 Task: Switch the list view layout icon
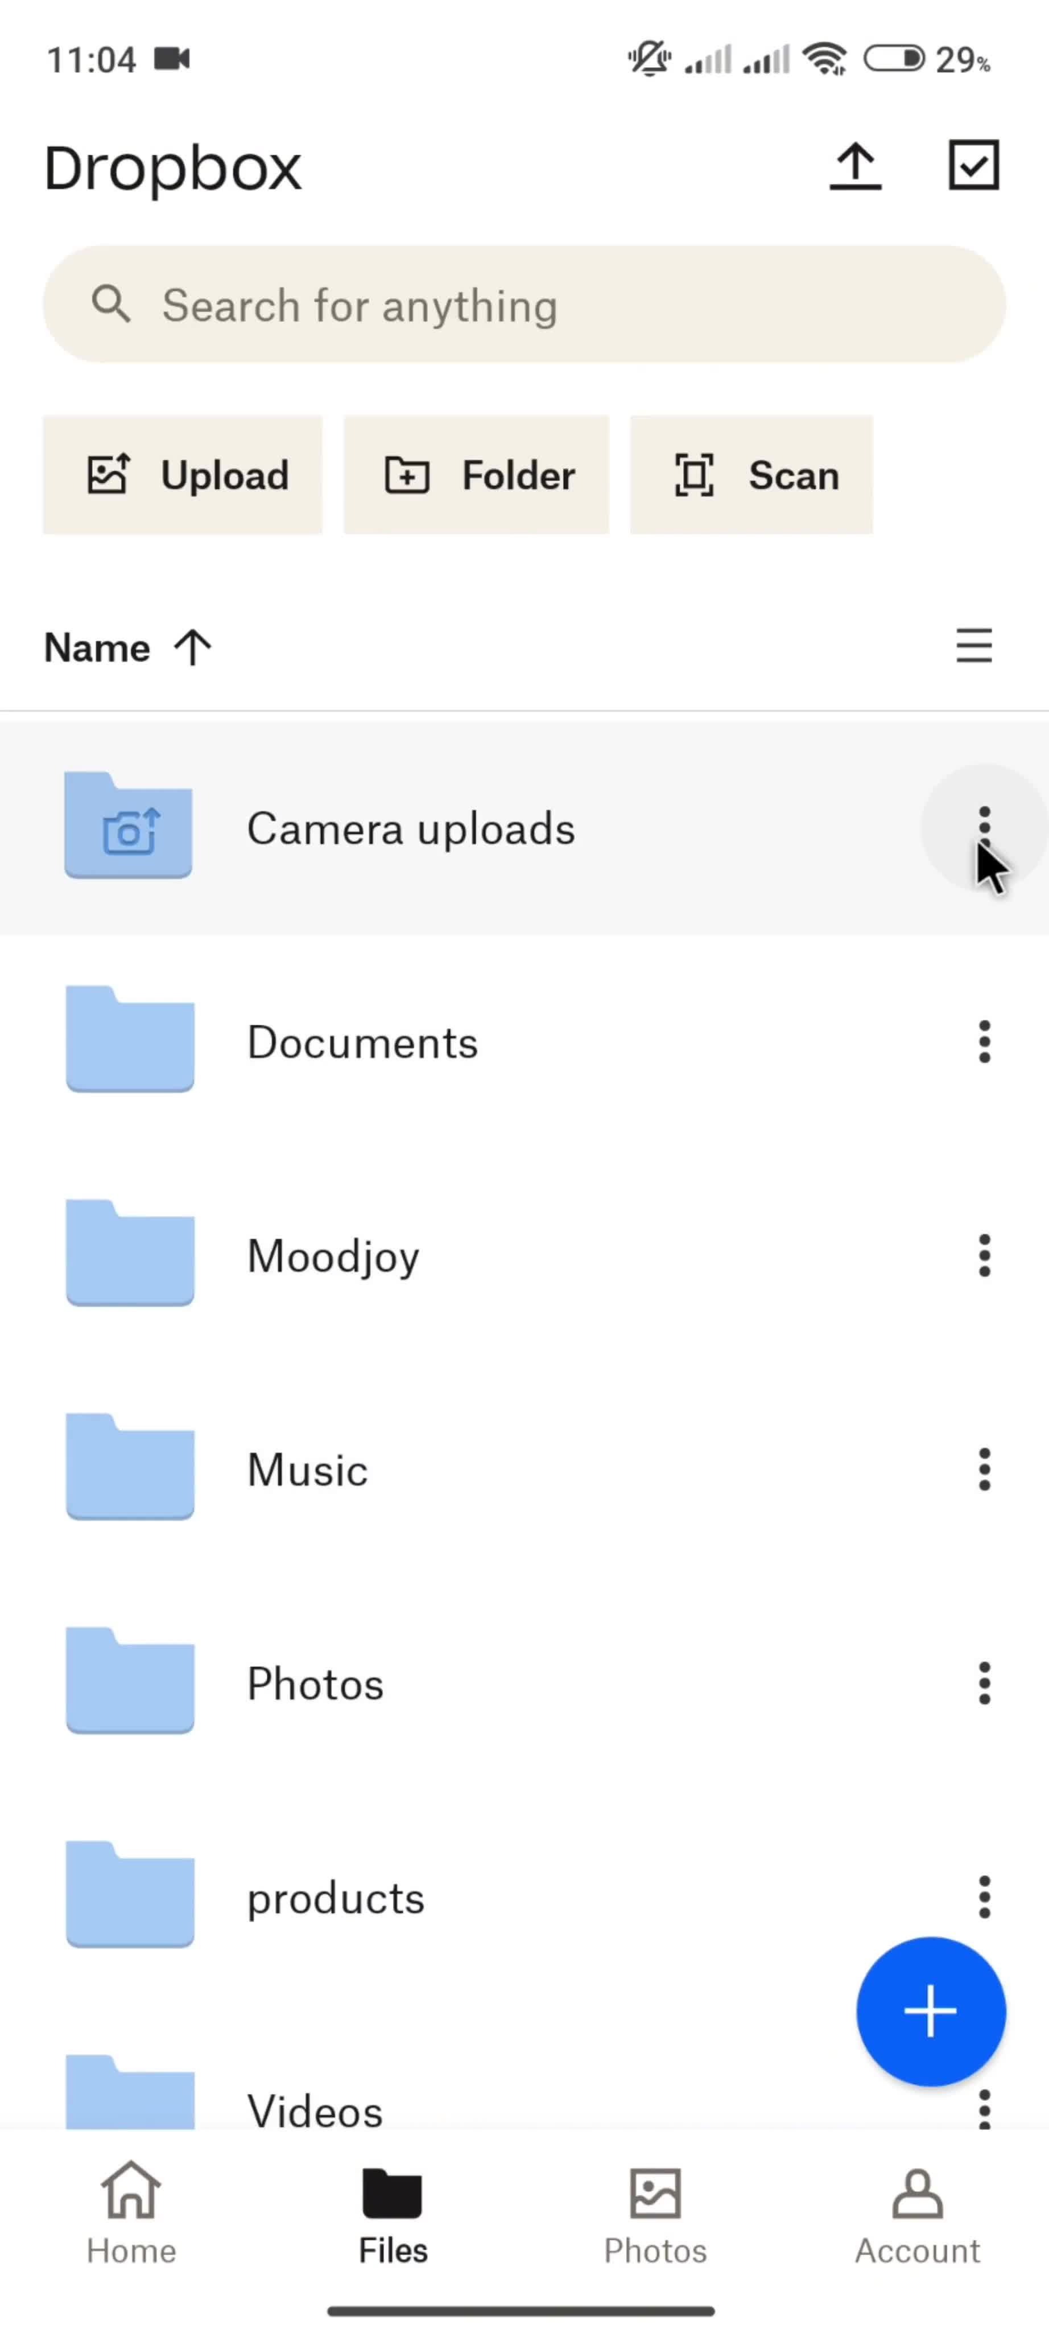(x=973, y=646)
